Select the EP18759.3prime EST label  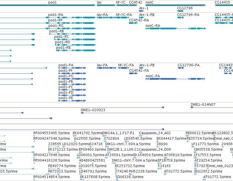pos(171,160)
